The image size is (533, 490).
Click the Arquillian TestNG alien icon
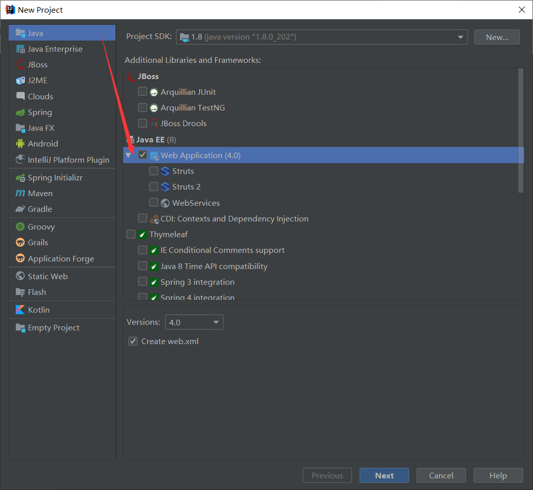(x=154, y=108)
